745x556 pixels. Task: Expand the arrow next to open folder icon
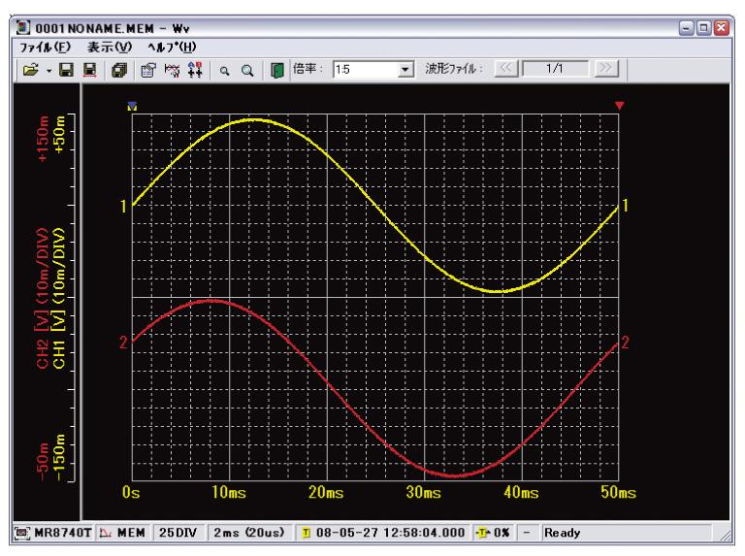point(49,71)
